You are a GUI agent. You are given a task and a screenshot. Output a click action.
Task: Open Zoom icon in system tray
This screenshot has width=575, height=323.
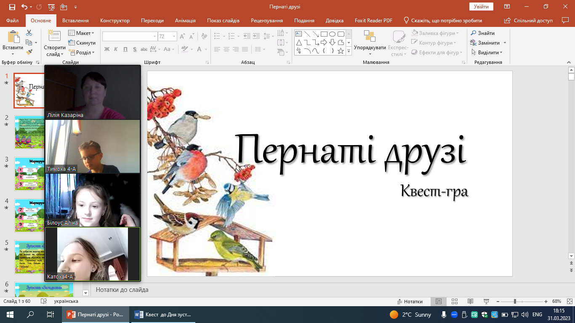(454, 315)
